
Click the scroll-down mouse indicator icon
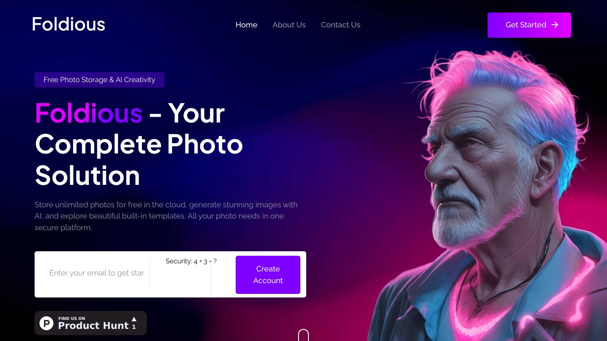point(303,335)
